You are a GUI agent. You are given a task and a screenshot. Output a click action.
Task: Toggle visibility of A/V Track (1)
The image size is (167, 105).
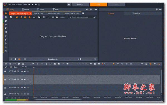click(x=22, y=71)
